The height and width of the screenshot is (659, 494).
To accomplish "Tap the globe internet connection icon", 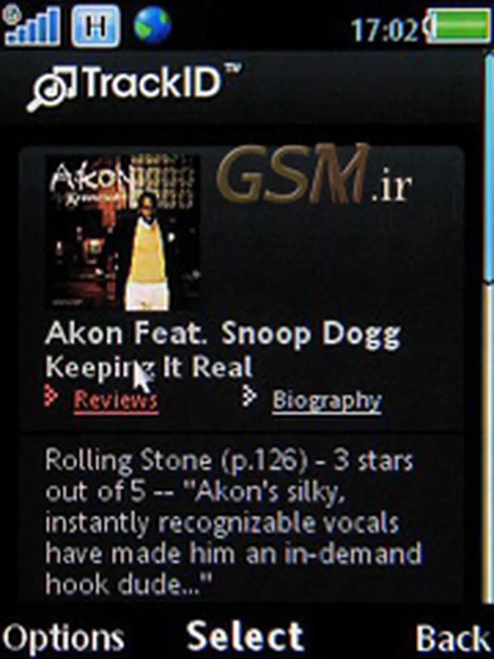I will point(152,26).
